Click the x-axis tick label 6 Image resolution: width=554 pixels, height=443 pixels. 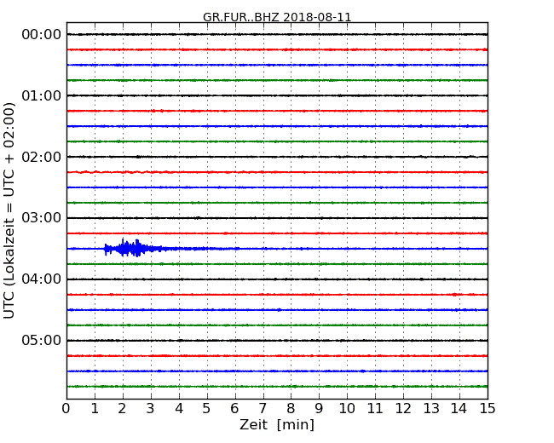234,409
